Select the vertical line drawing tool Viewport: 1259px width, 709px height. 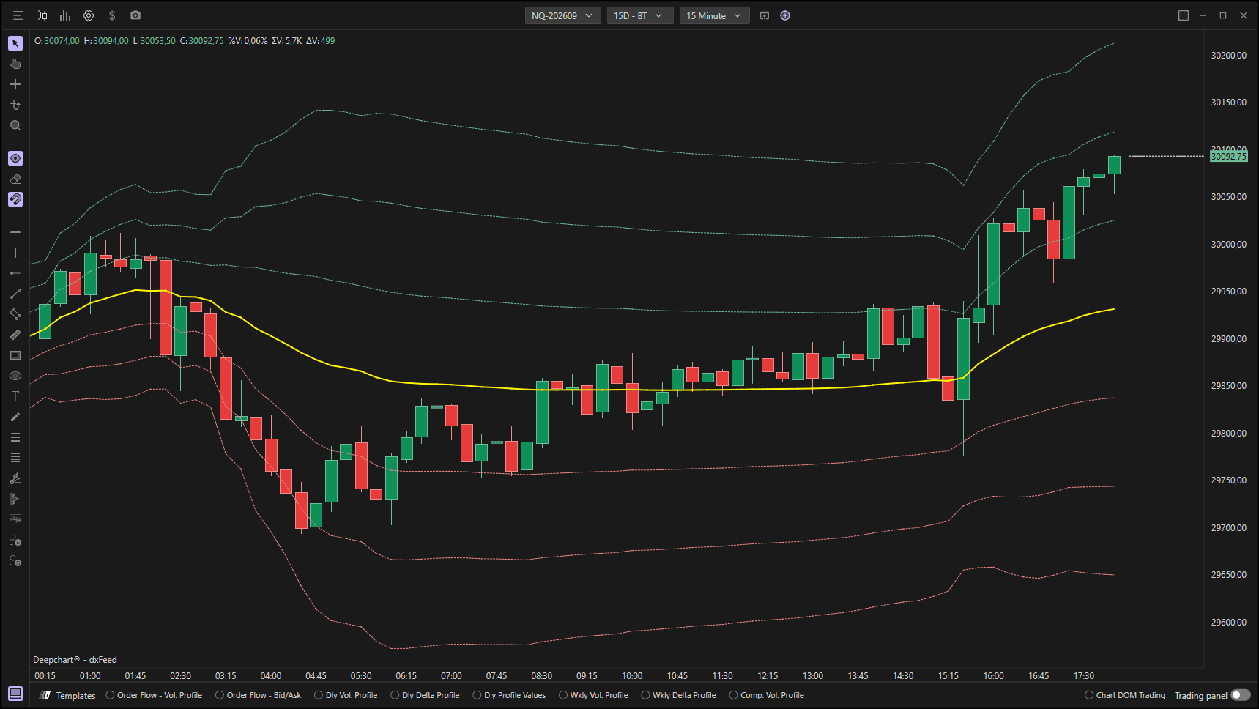pos(15,253)
